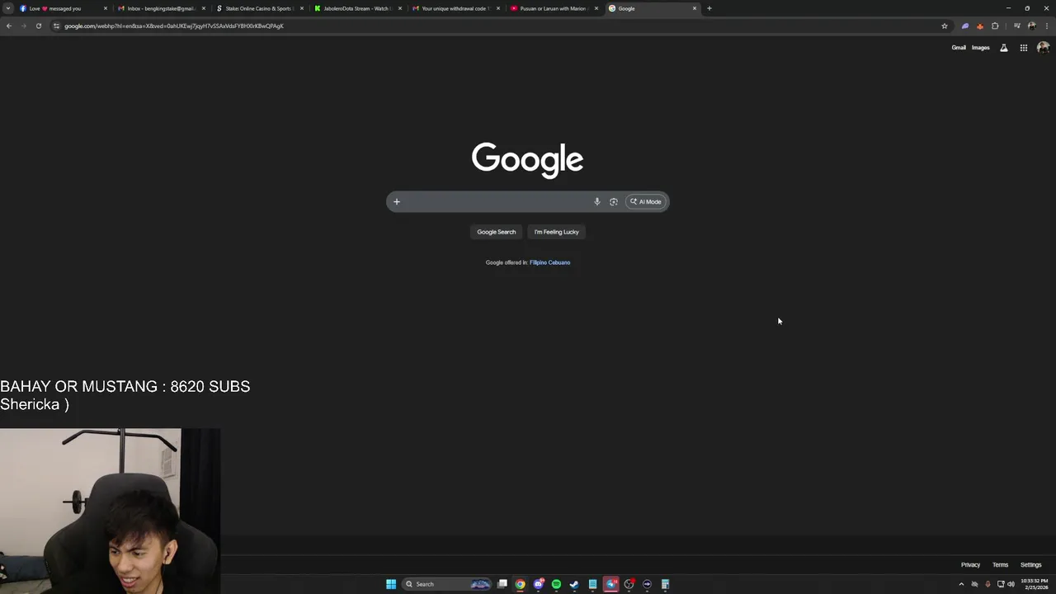1056x594 pixels.
Task: Expand the tab search dropdown arrow
Action: 7,8
